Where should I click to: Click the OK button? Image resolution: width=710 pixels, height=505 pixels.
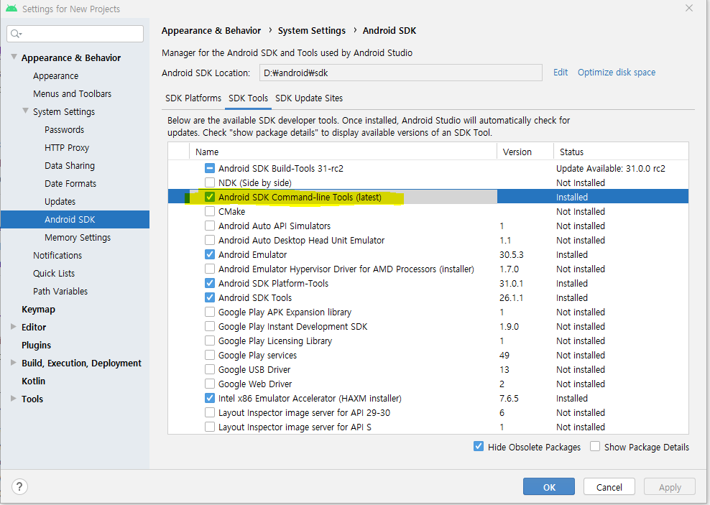[549, 487]
